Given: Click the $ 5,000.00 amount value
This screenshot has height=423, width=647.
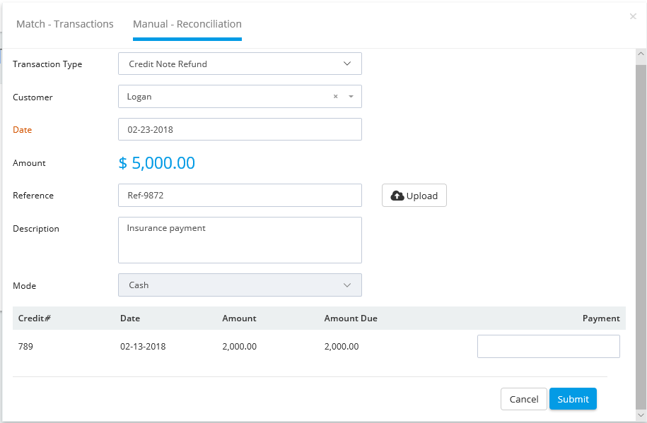Looking at the screenshot, I should pyautogui.click(x=156, y=163).
